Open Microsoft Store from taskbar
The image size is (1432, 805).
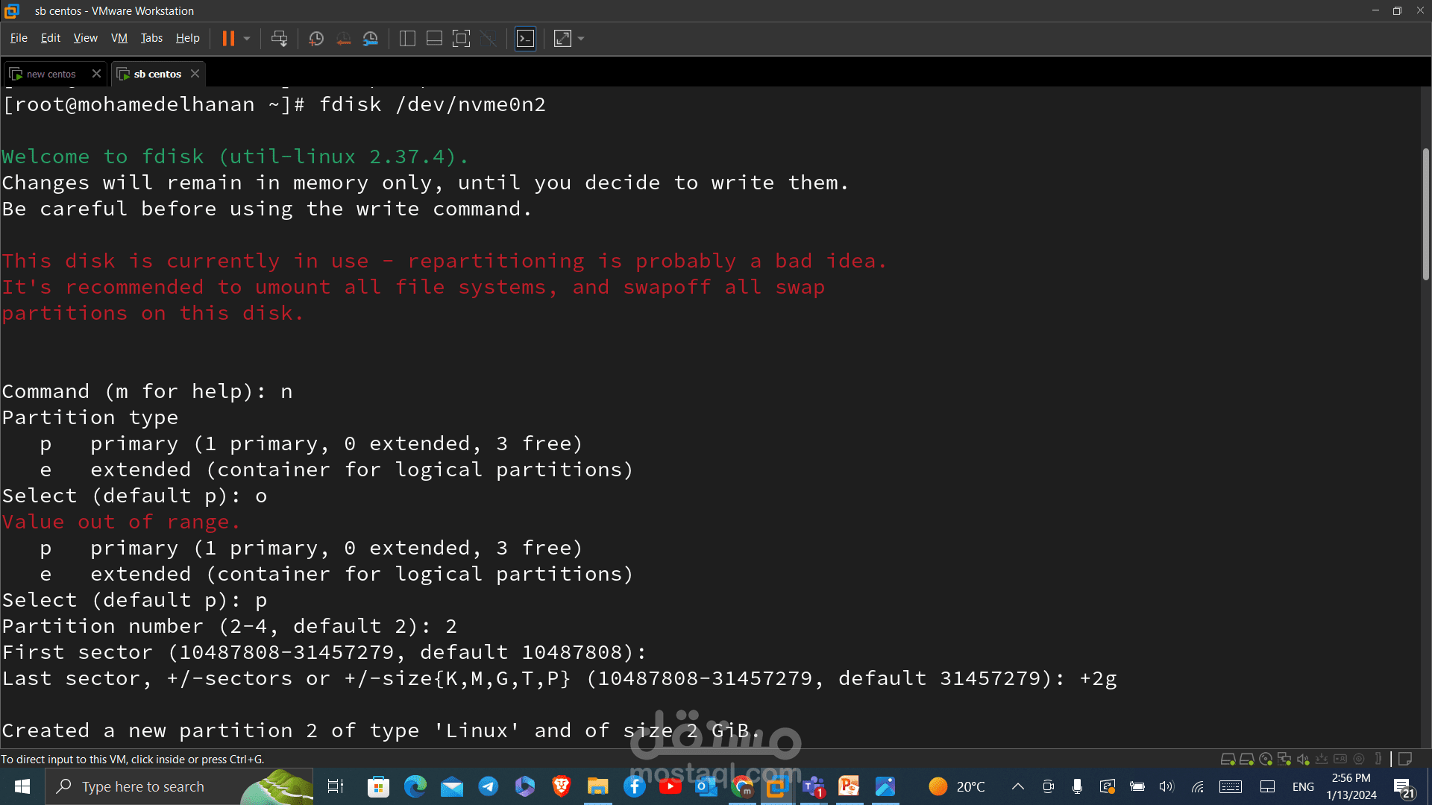[379, 786]
